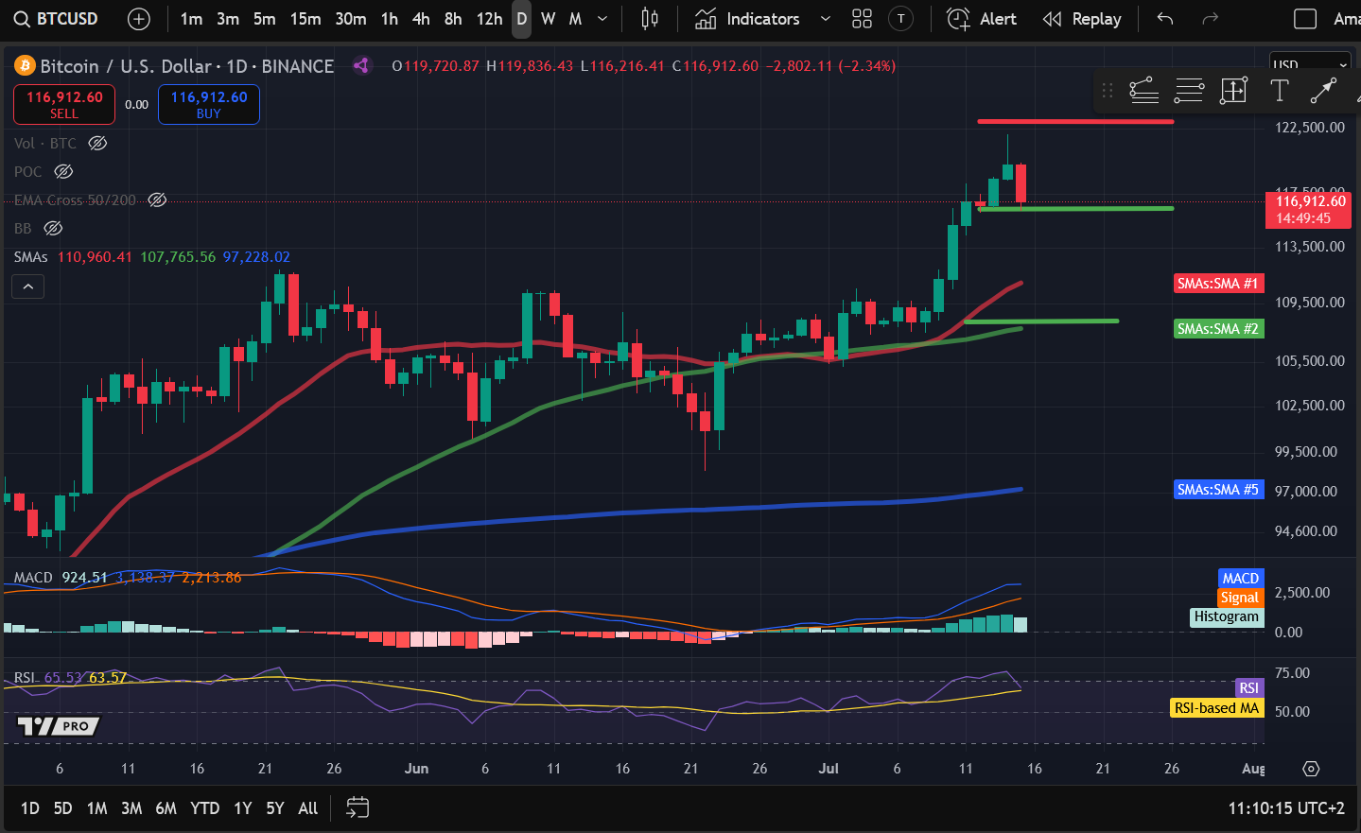The height and width of the screenshot is (833, 1361).
Task: Select the monthly M timeframe
Action: click(575, 19)
